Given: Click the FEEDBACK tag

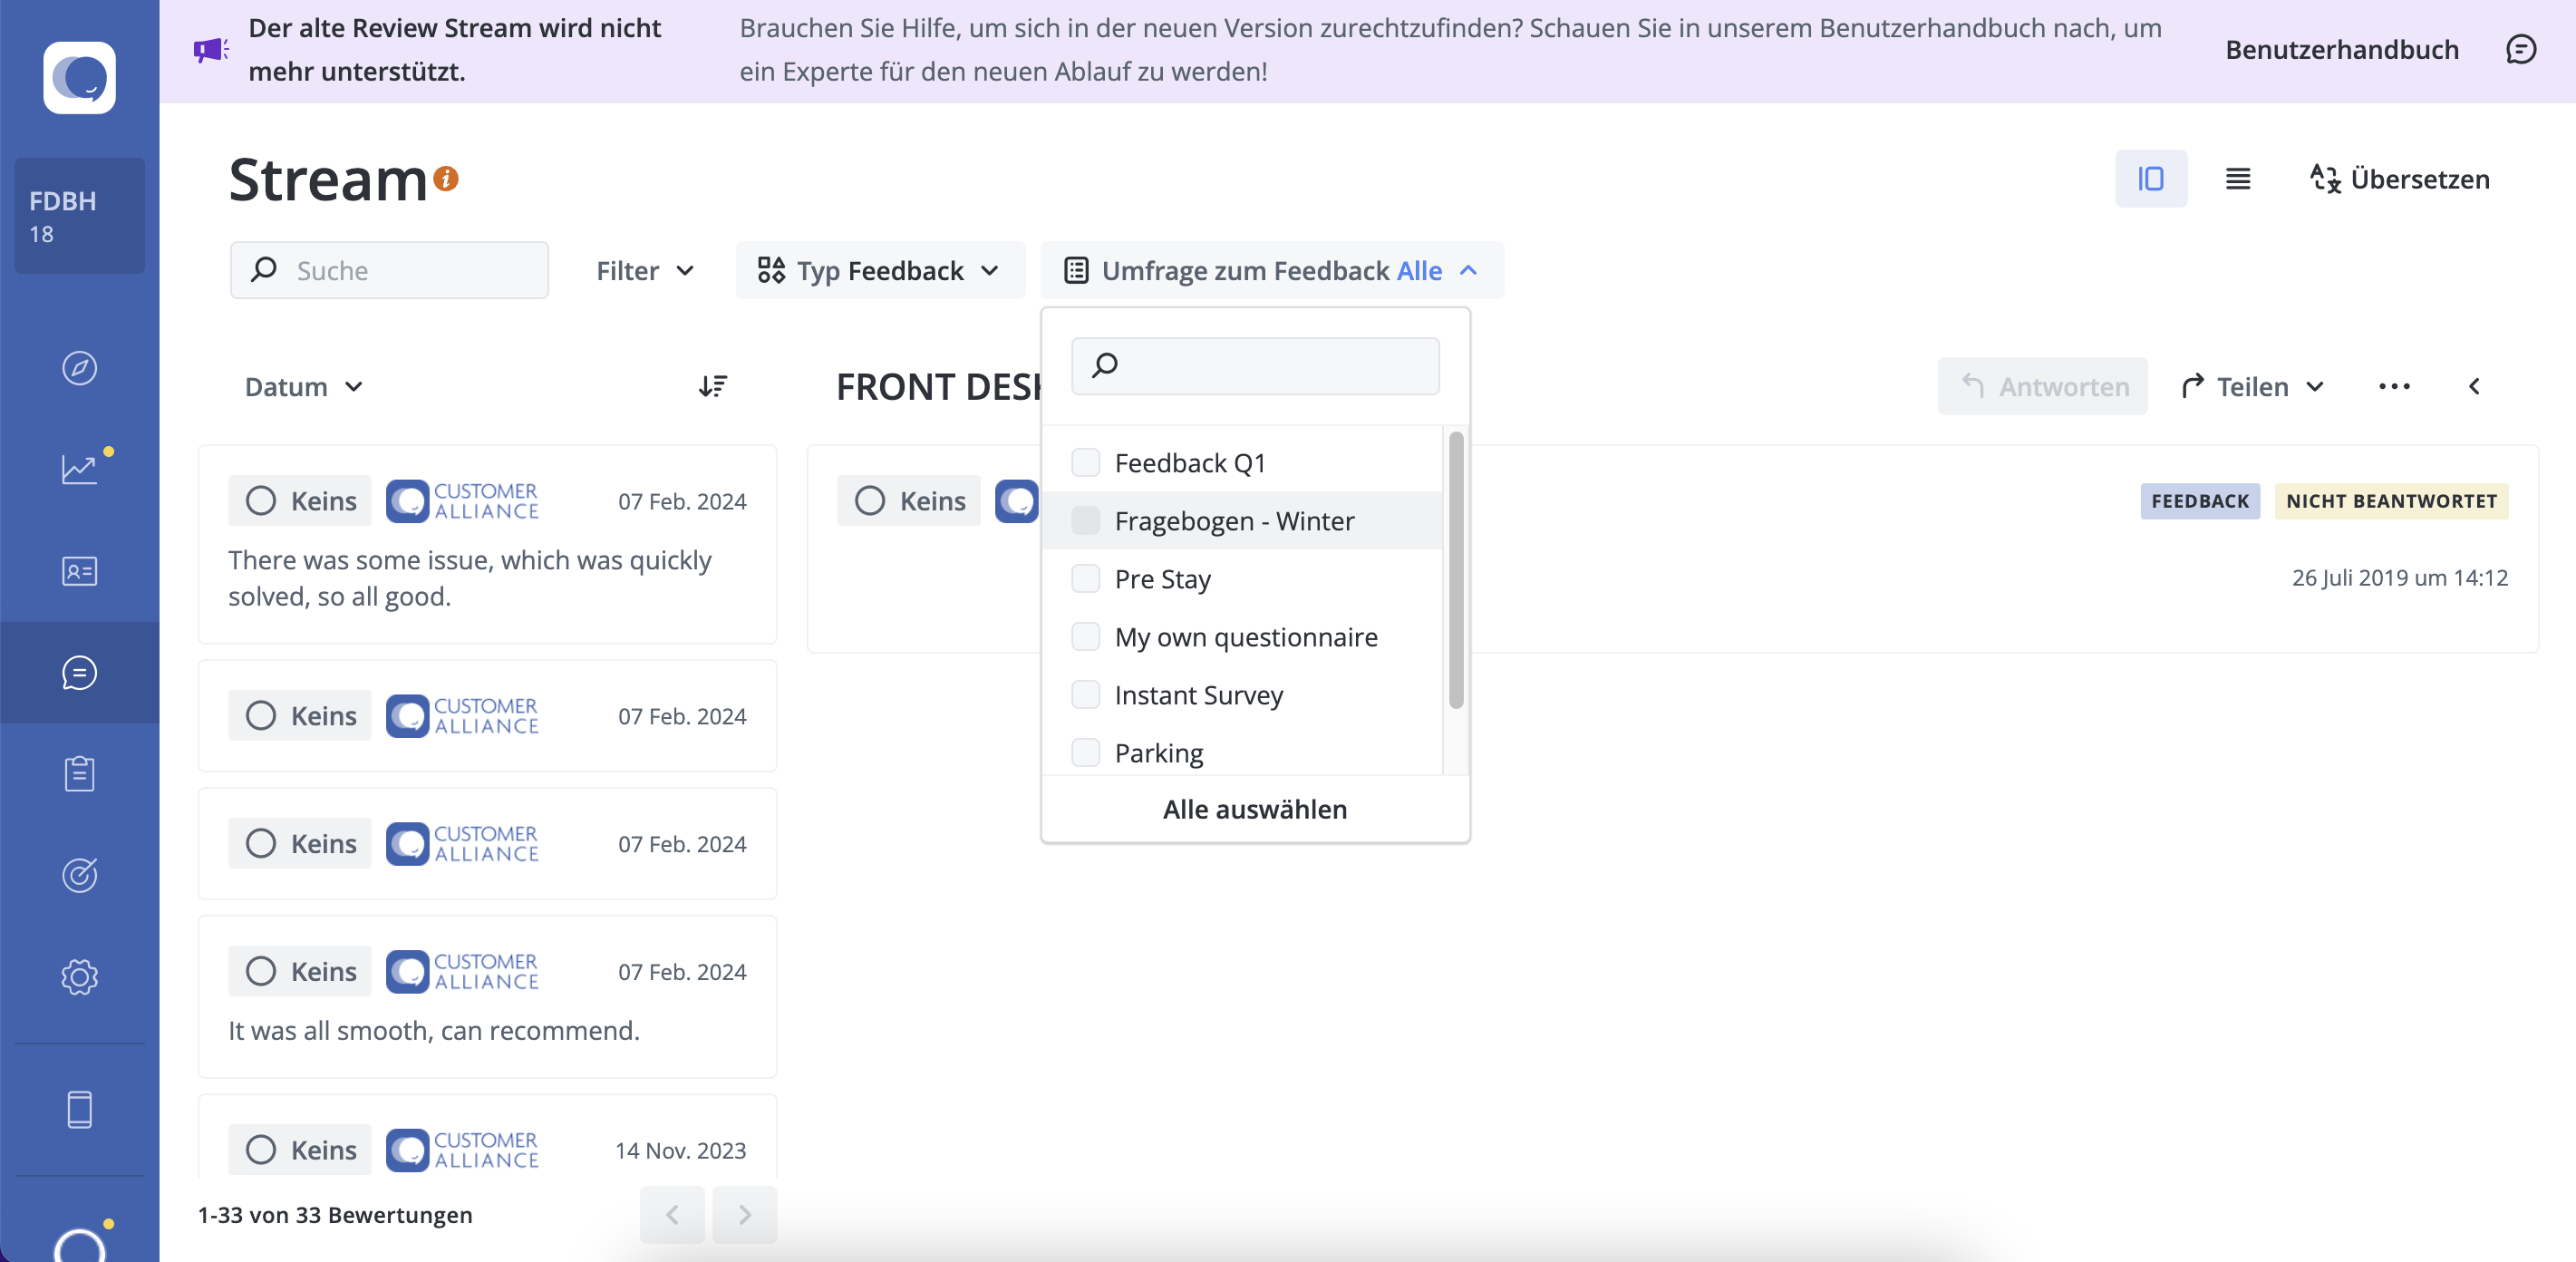Looking at the screenshot, I should coord(2200,501).
